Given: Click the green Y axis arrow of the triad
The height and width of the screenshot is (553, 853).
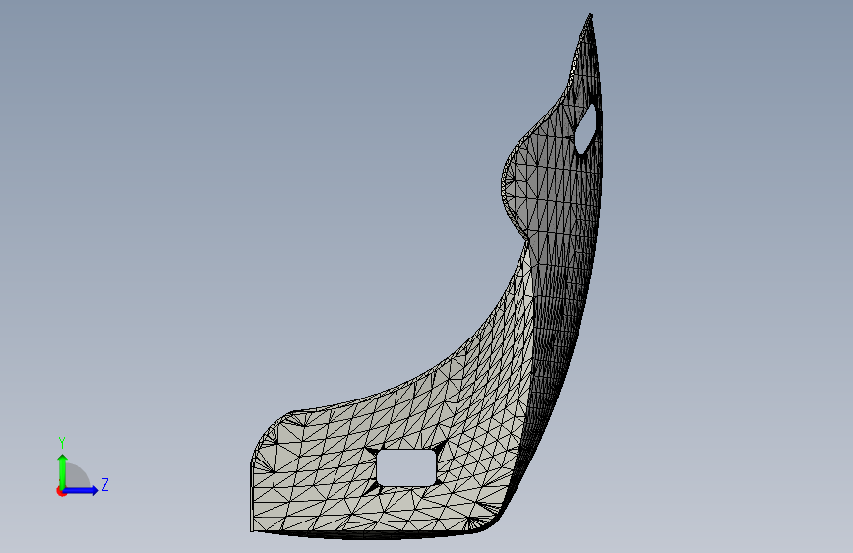Looking at the screenshot, I should [x=63, y=471].
